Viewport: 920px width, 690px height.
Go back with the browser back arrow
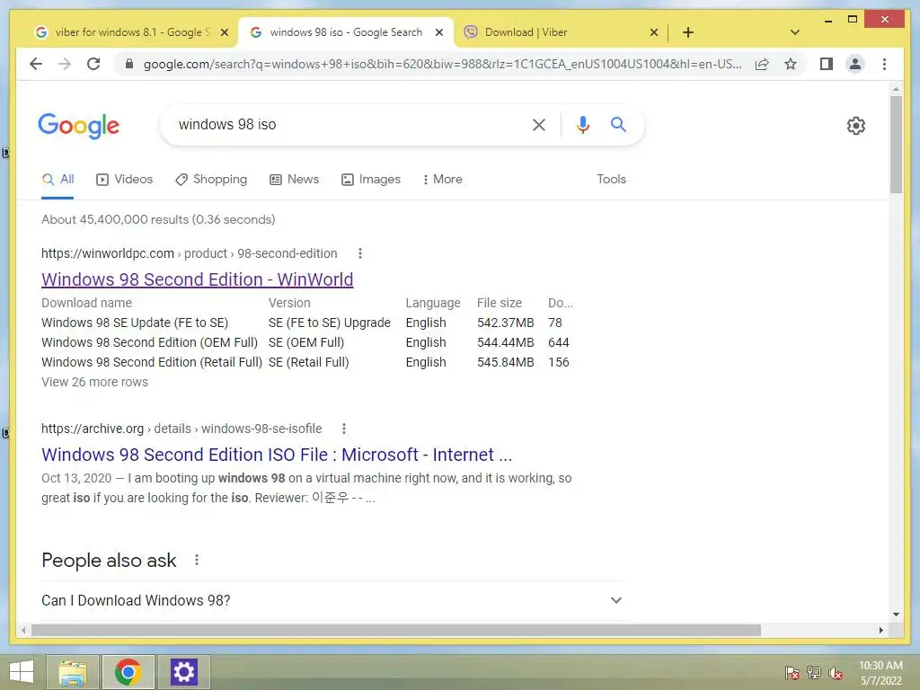point(36,64)
